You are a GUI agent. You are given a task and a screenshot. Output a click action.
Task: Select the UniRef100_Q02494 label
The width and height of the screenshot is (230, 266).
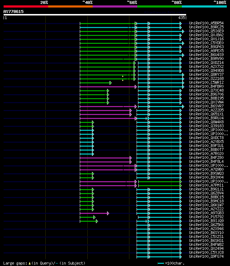coord(206,248)
